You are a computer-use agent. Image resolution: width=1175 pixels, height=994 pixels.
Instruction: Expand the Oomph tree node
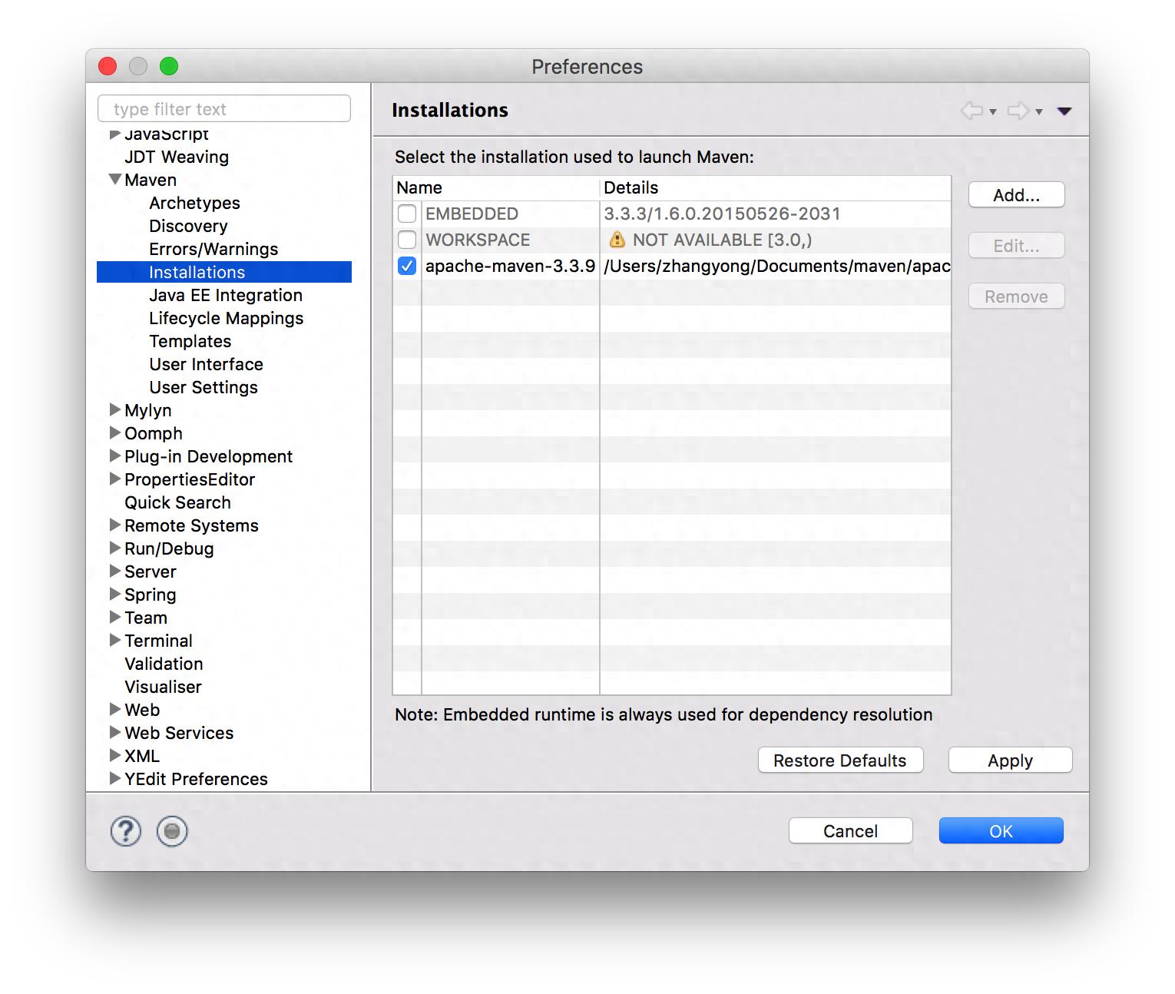(115, 432)
